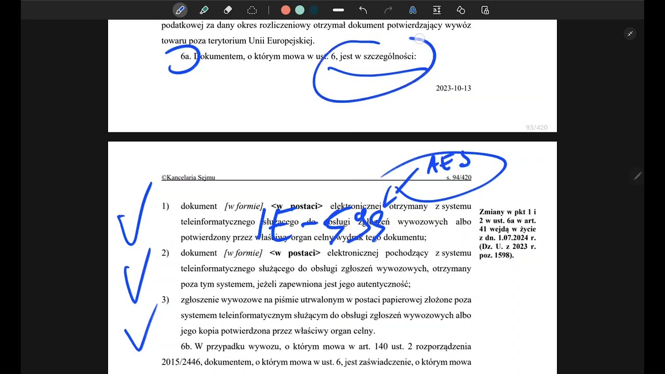
Task: Activate the handwriting-to-text pen tool
Action: [x=413, y=10]
